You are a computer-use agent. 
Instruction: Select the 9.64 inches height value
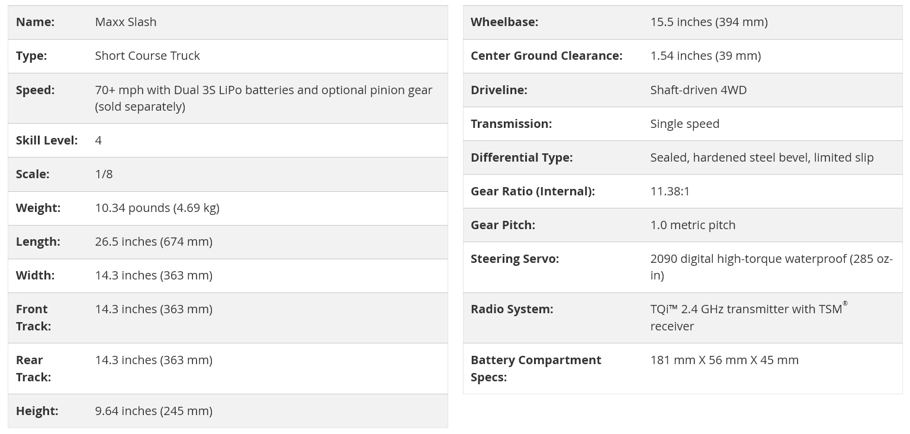tap(153, 411)
